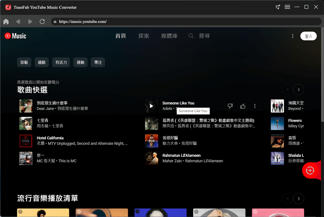Open the song title Someone Like You
Image resolution: width=324 pixels, height=217 pixels.
pos(178,103)
